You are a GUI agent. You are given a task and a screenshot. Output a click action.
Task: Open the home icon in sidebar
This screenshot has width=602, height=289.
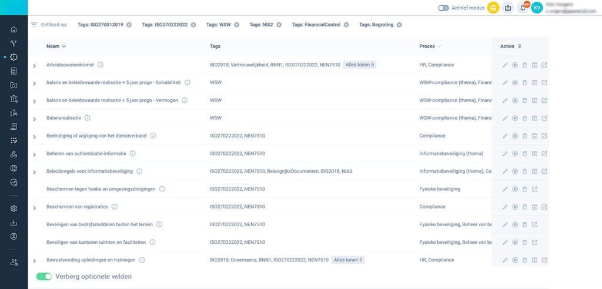coord(14,29)
